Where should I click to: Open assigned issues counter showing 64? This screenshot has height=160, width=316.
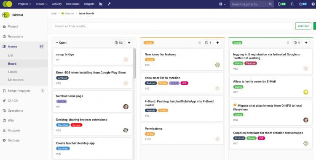[282, 4]
